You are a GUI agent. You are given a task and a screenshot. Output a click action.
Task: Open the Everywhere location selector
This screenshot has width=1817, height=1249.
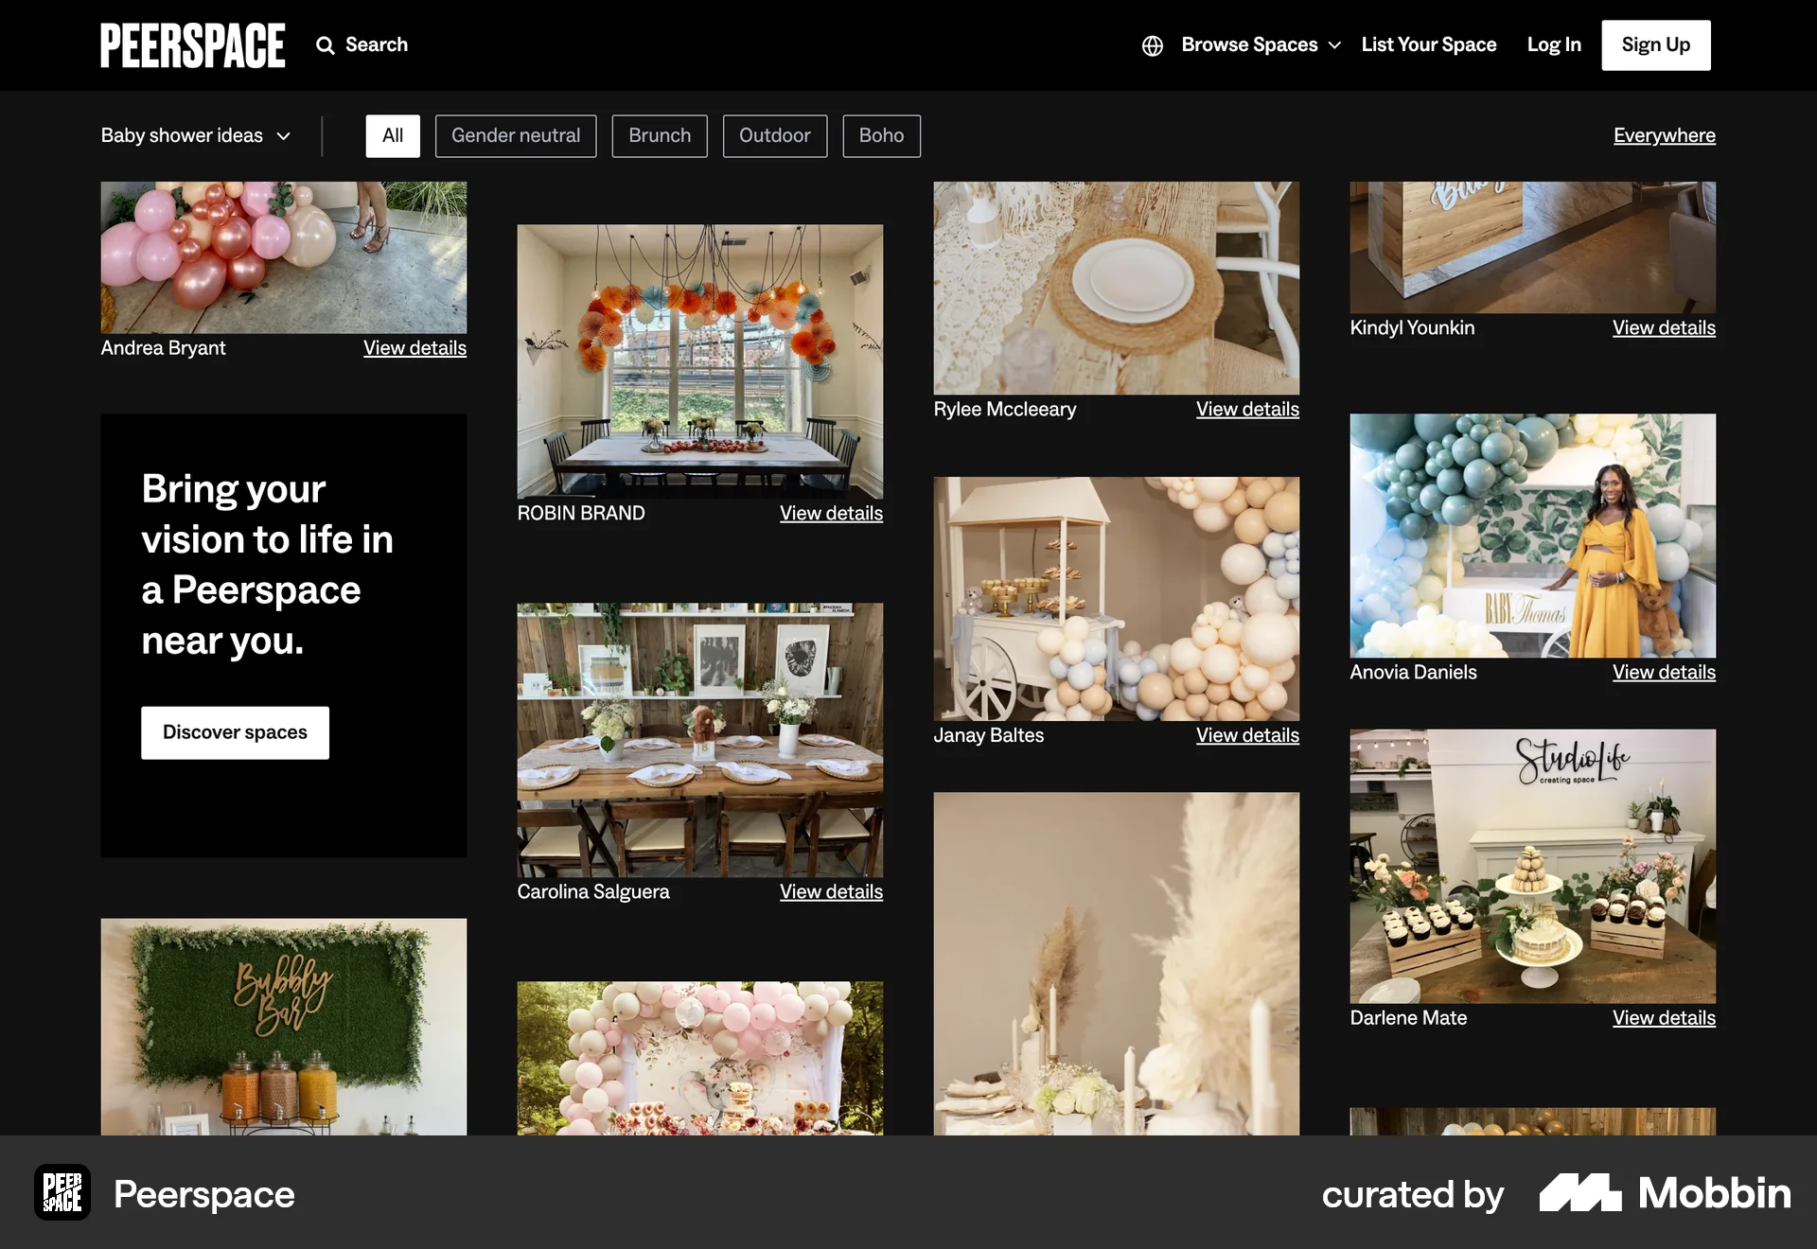coord(1664,135)
